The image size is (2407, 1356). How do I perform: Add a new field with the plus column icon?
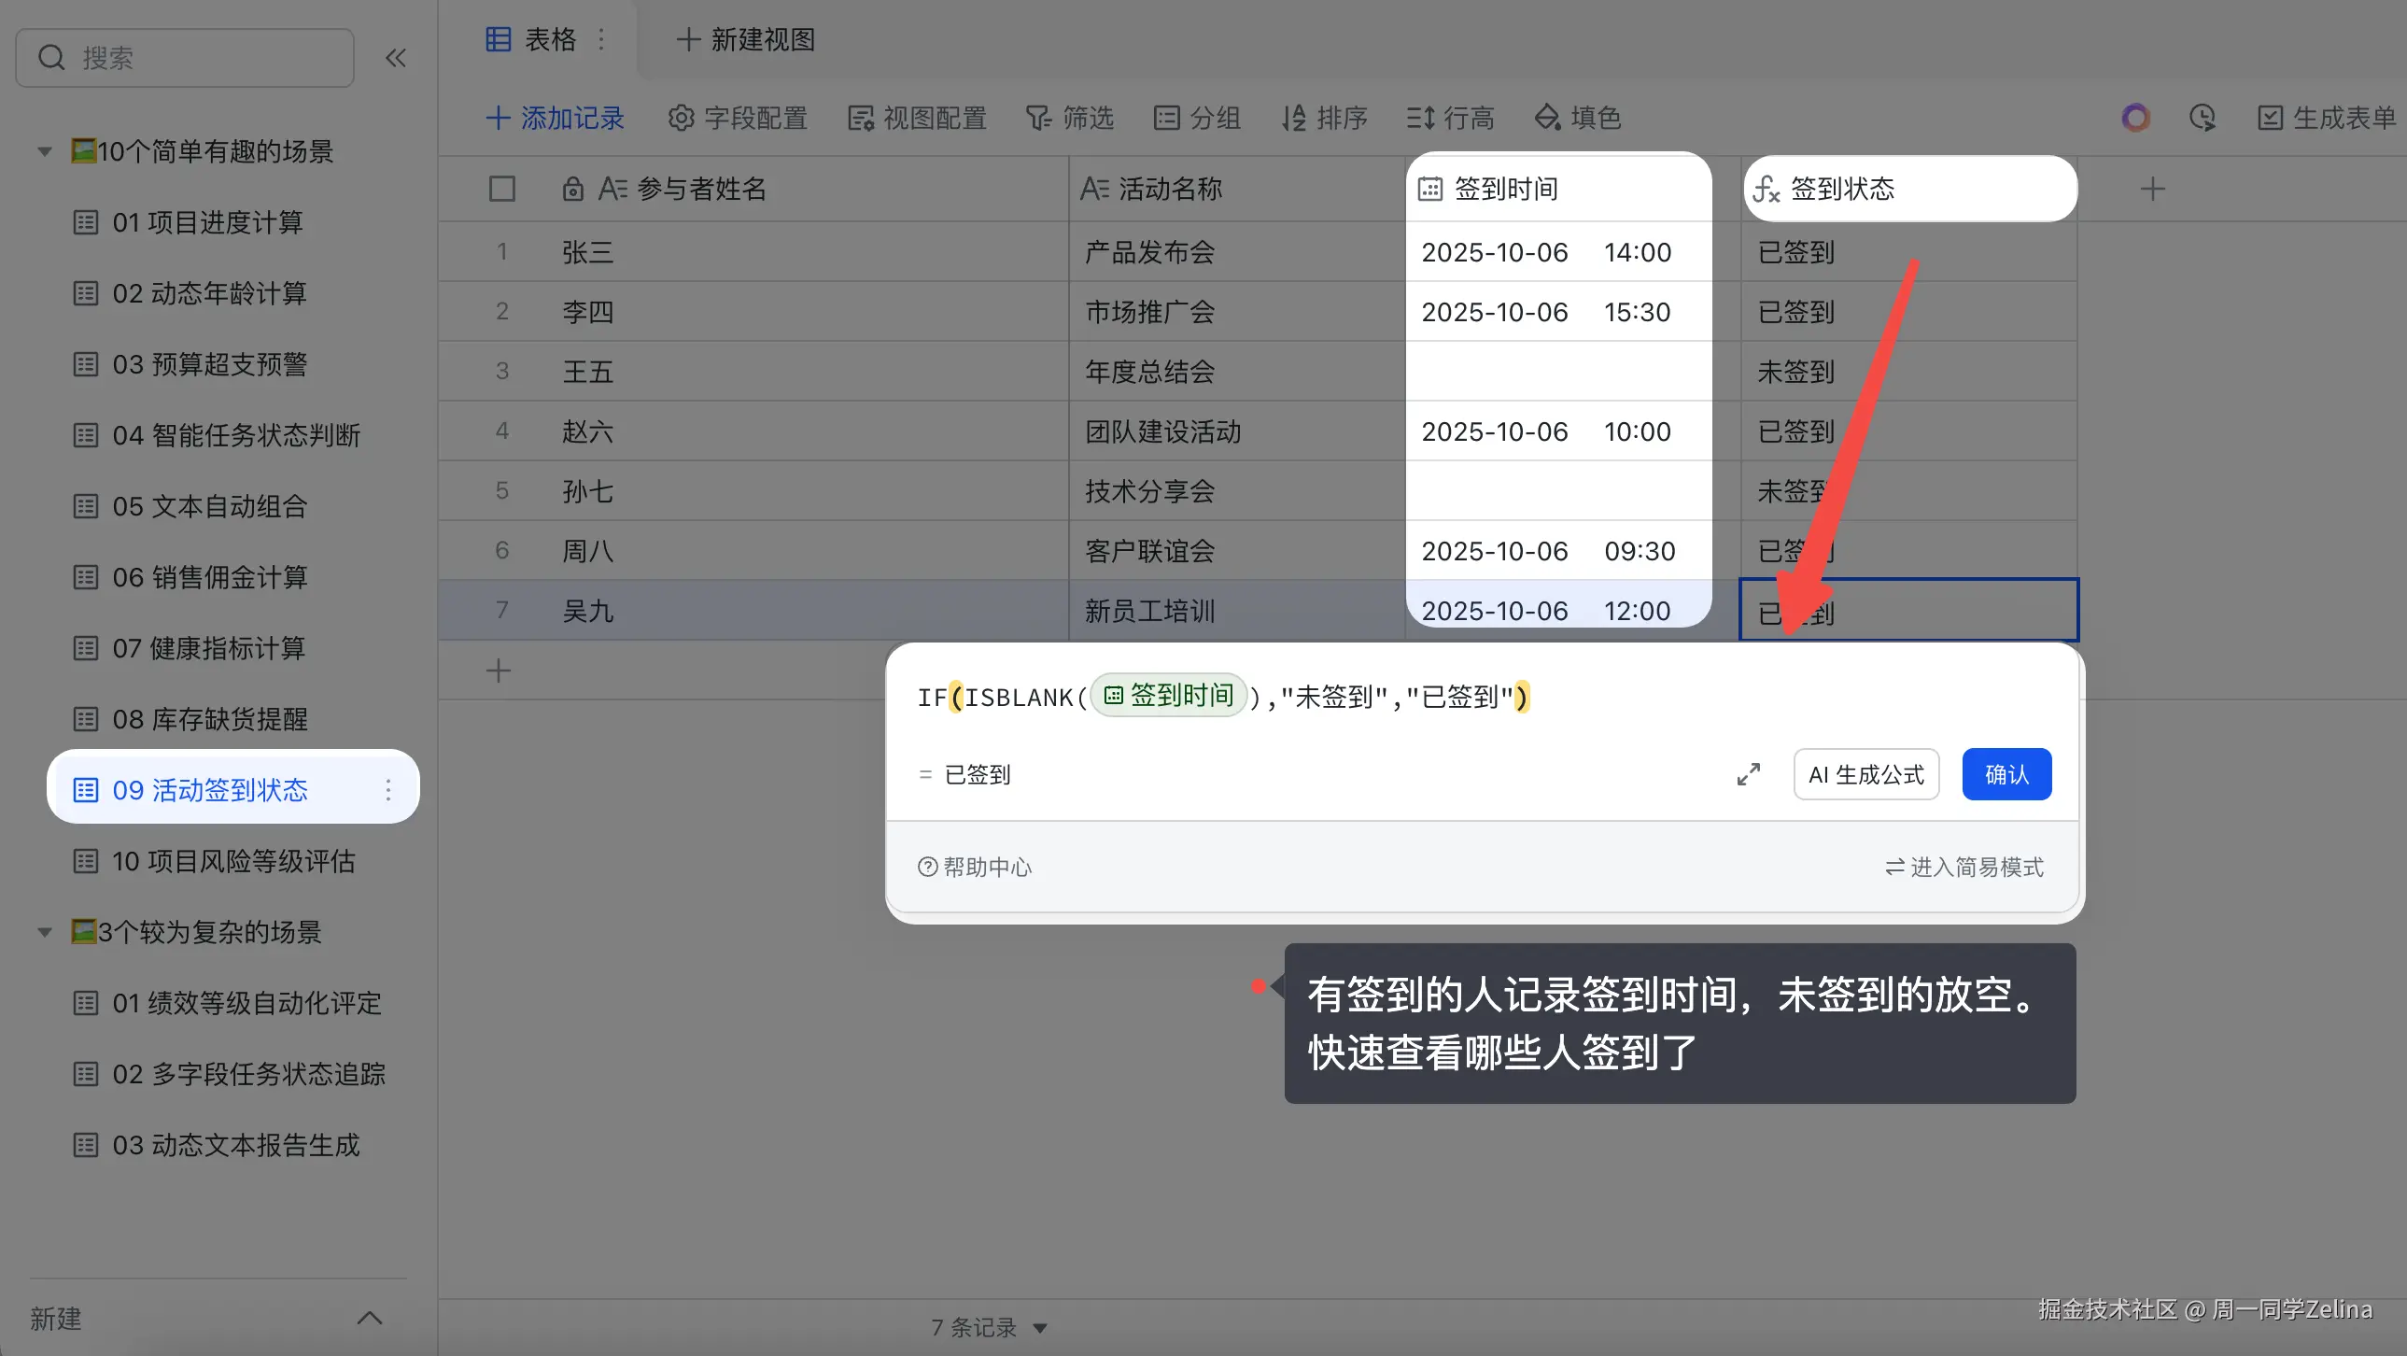click(x=2153, y=189)
